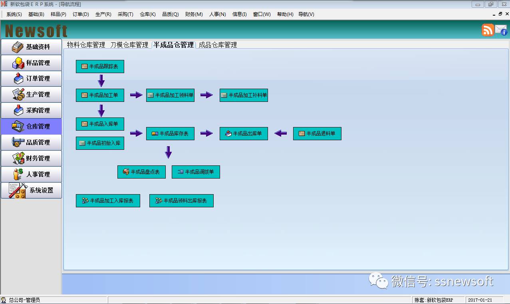Switch to 成品仓库管理 tab
This screenshot has height=304, width=510.
[218, 45]
